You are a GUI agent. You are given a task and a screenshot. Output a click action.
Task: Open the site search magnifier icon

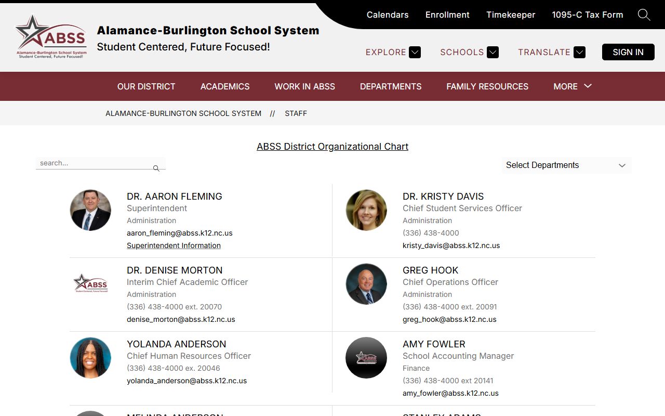point(644,15)
